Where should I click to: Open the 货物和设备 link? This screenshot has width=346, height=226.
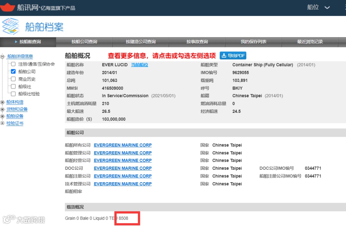click(17, 109)
